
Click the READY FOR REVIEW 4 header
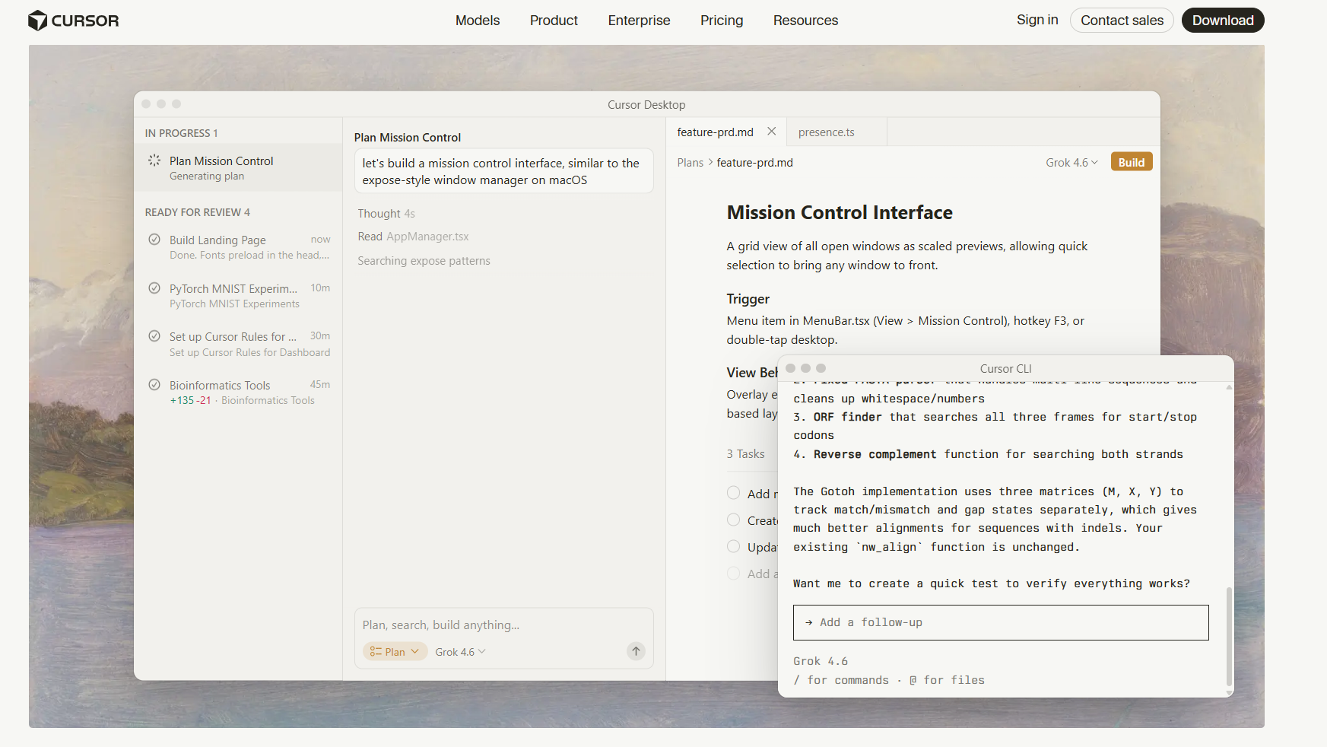pos(197,212)
